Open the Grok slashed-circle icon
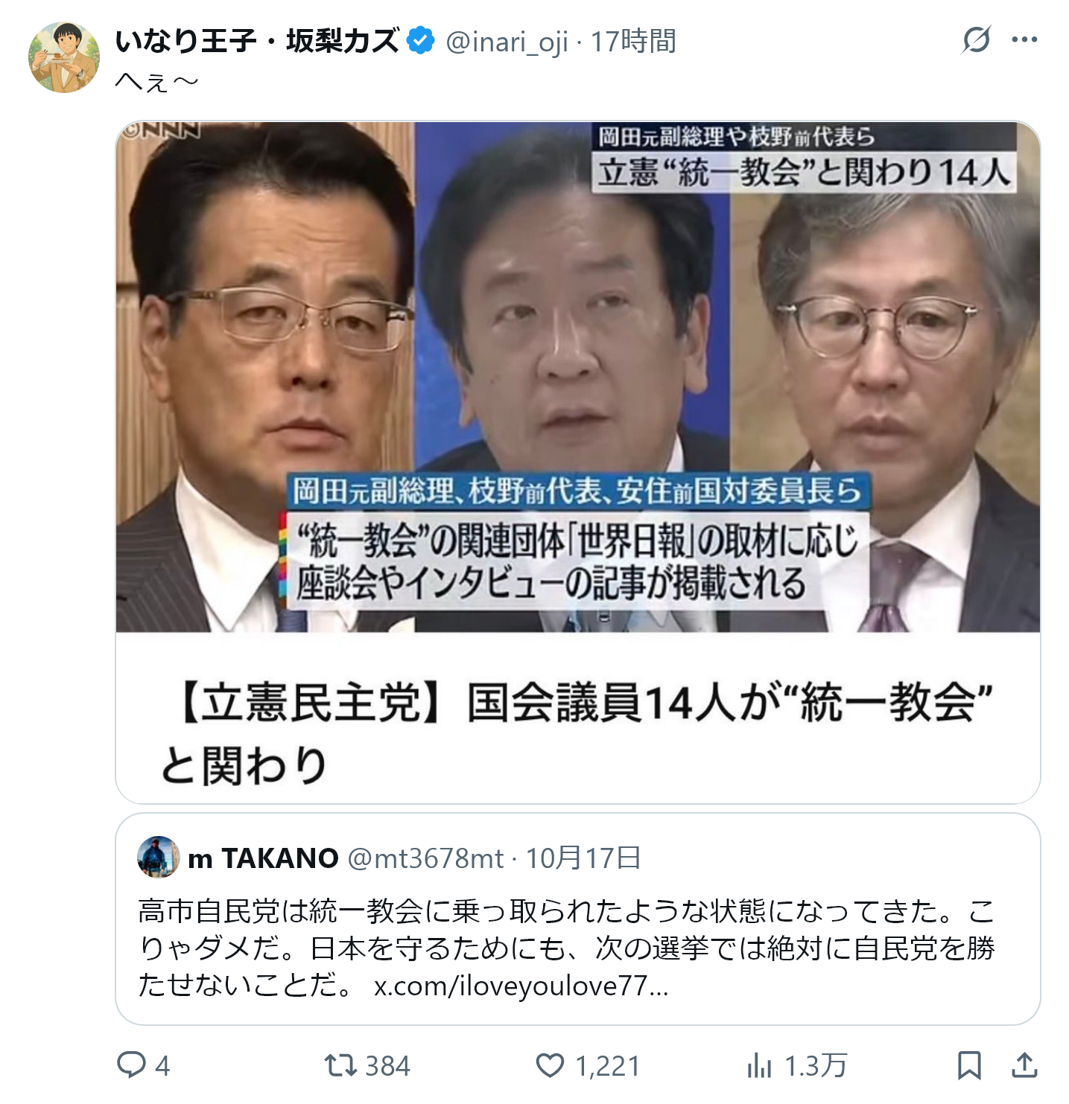 pyautogui.click(x=976, y=39)
